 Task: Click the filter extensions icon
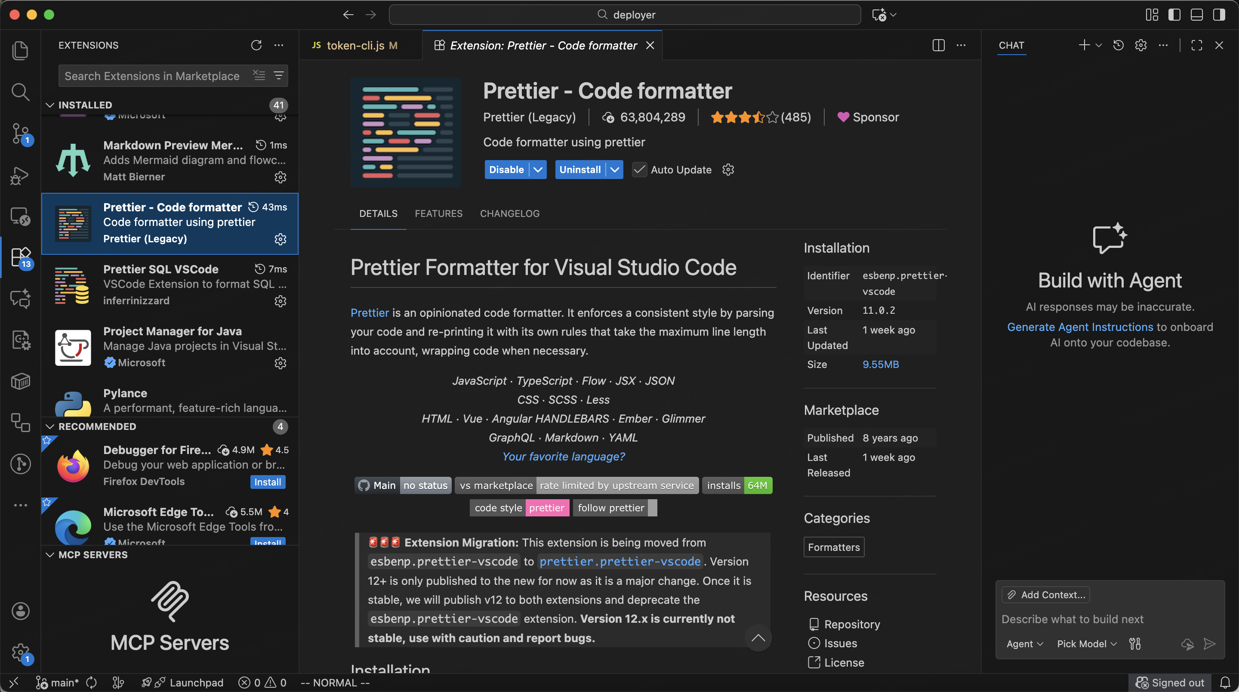[x=278, y=76]
